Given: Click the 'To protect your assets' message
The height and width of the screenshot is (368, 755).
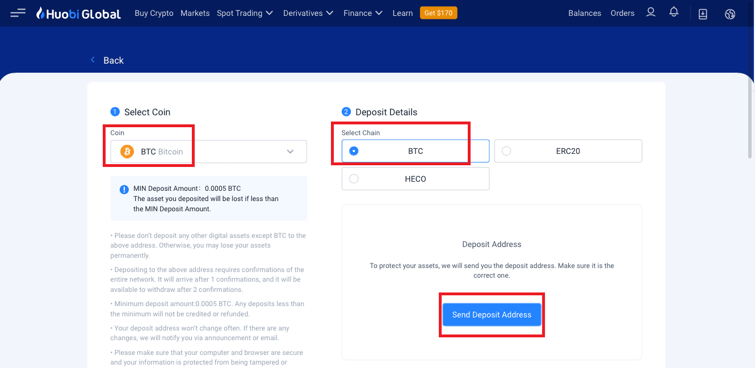Looking at the screenshot, I should pyautogui.click(x=492, y=270).
